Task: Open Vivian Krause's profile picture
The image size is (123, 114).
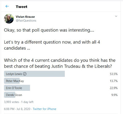Action: point(9,19)
